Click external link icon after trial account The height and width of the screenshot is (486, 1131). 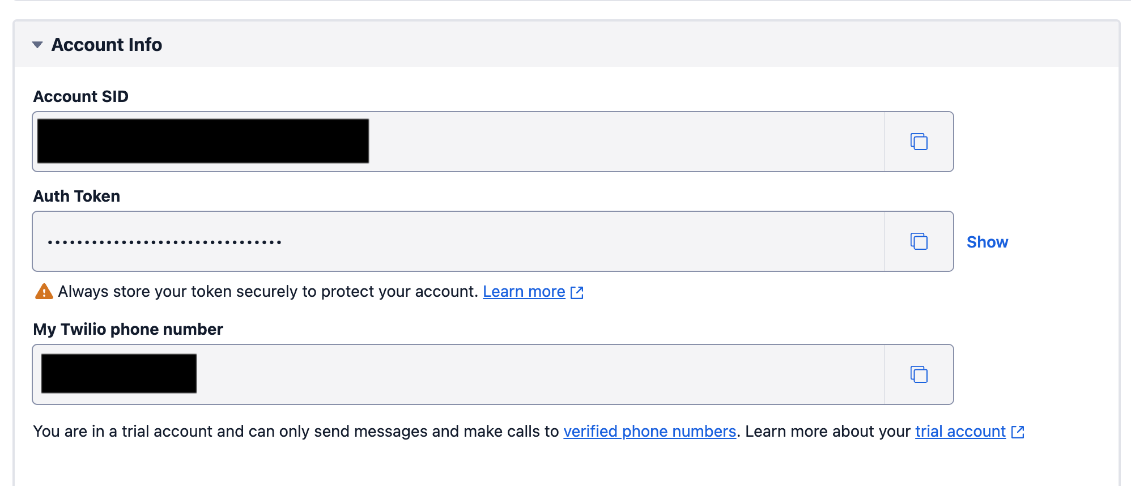point(1018,432)
